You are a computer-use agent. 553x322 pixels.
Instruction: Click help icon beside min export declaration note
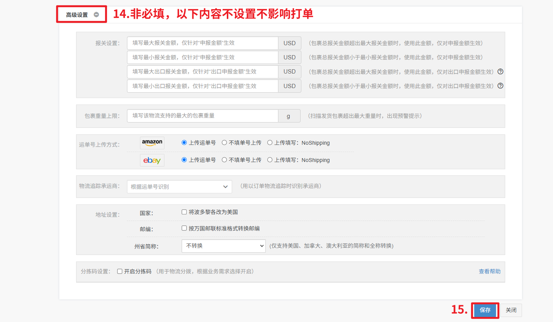pos(500,86)
